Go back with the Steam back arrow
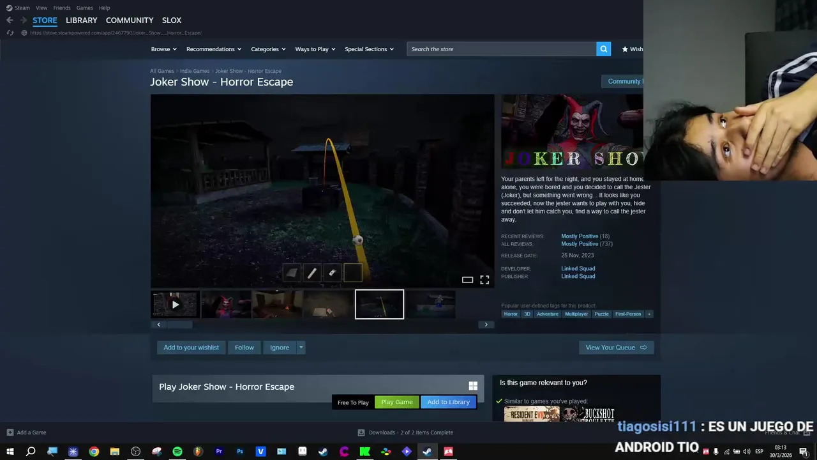The height and width of the screenshot is (460, 817). click(x=10, y=20)
